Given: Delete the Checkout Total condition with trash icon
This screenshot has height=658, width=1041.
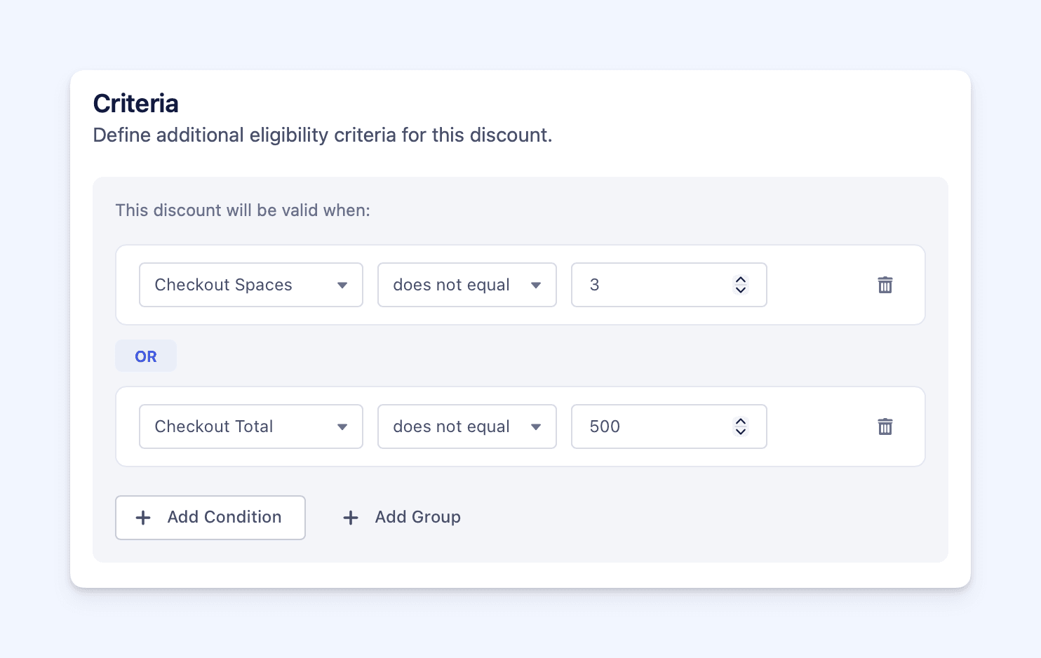Looking at the screenshot, I should (885, 427).
